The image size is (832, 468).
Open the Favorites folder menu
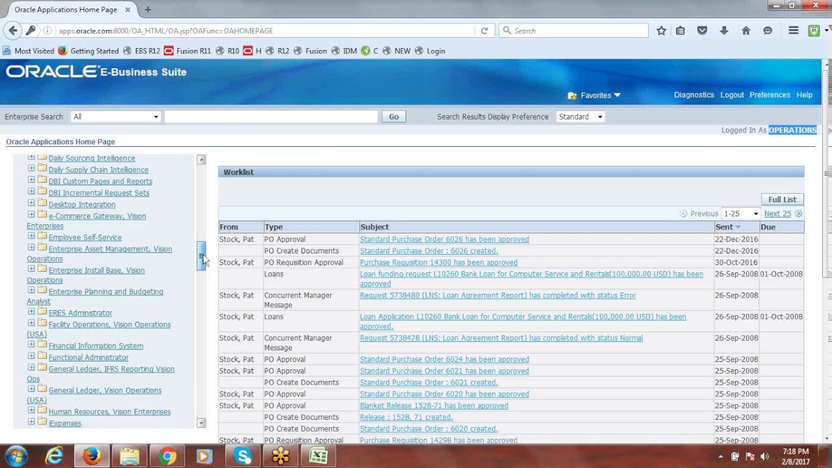pyautogui.click(x=595, y=95)
